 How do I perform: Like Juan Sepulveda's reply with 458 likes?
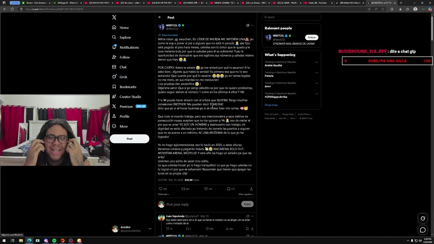tap(210, 229)
